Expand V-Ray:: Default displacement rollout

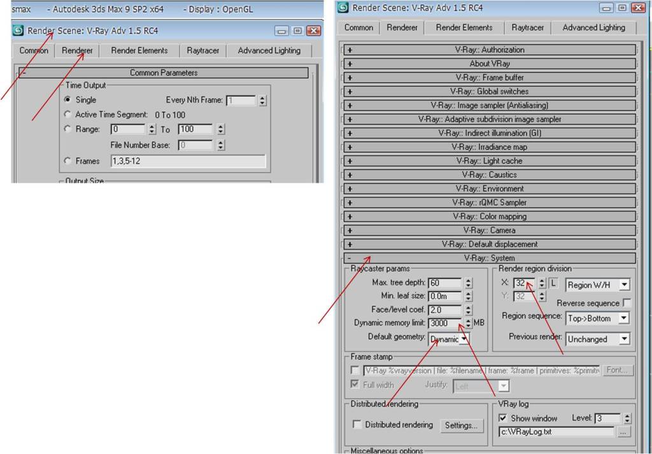(490, 245)
